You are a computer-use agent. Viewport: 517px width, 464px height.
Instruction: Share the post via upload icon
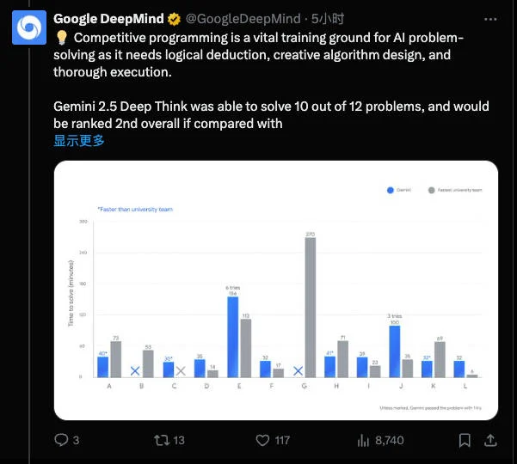tap(490, 440)
